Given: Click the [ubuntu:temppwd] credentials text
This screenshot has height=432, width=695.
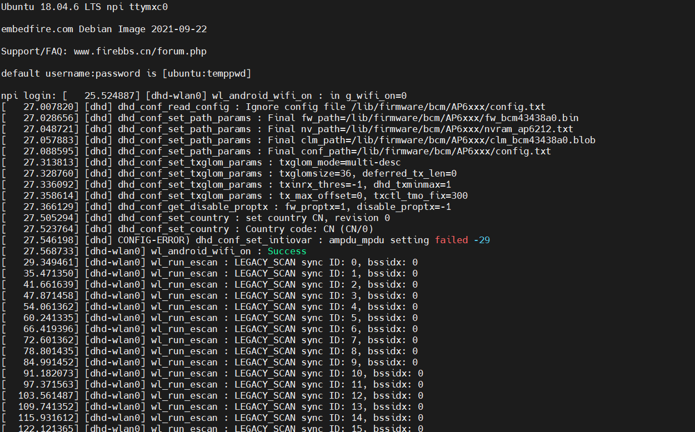Looking at the screenshot, I should tap(207, 73).
